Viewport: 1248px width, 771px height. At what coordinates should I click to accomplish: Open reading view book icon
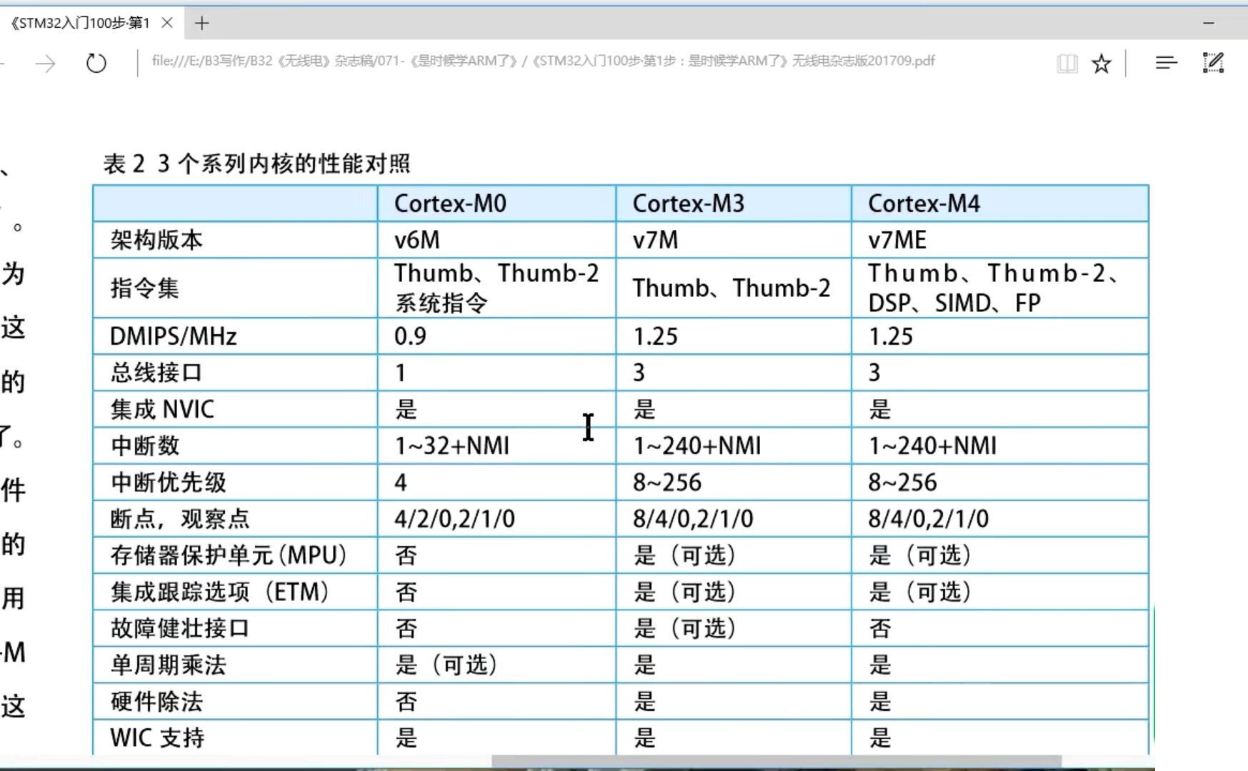1067,64
